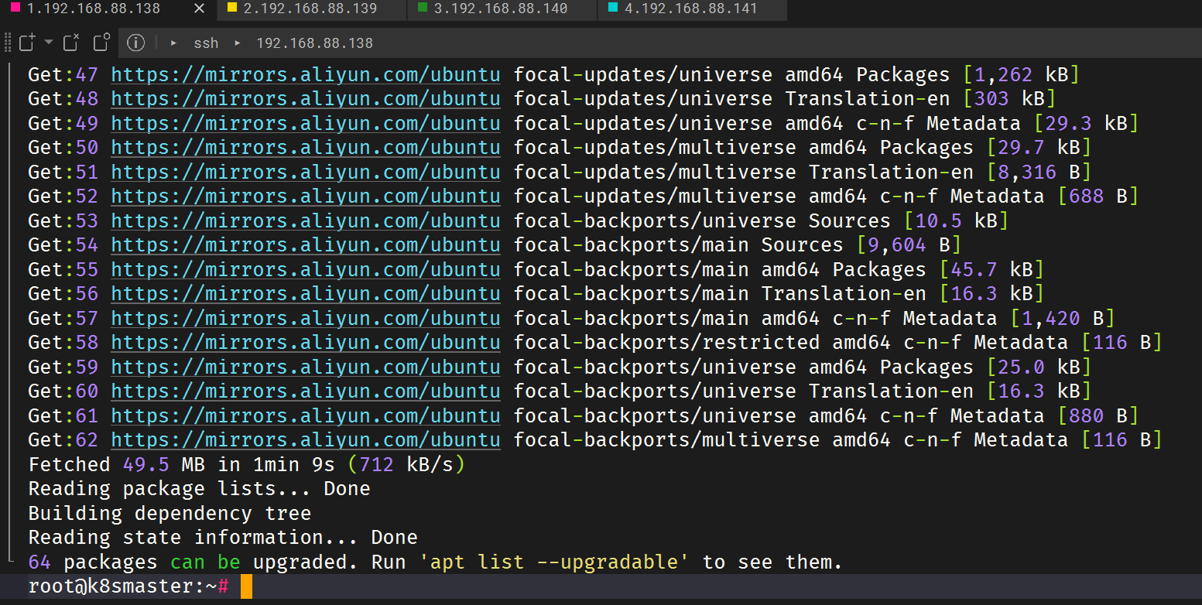Open the aliyun mirror link on Get:62 line
This screenshot has height=605, width=1202.
coord(306,440)
